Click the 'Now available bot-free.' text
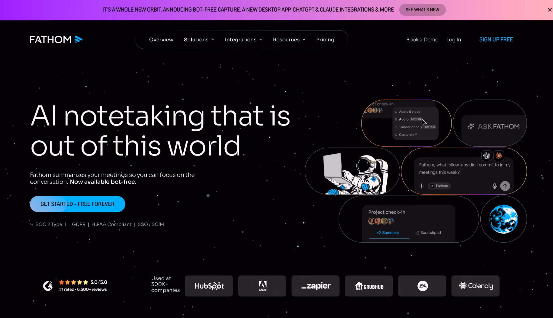This screenshot has width=553, height=318. click(x=103, y=182)
